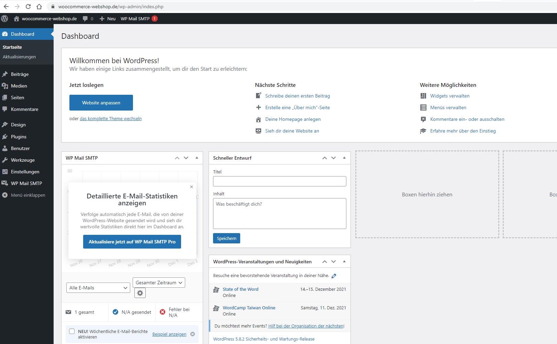
Task: Click the menu icon beside Menüs verwalten
Action: [423, 107]
